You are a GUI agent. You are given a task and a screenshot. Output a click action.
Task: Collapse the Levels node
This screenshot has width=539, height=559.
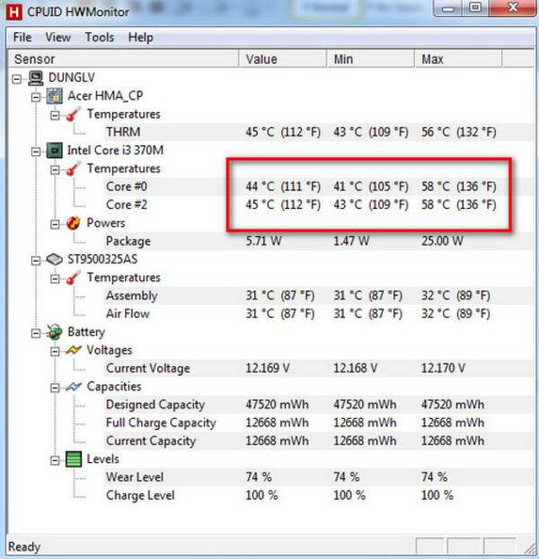(55, 460)
